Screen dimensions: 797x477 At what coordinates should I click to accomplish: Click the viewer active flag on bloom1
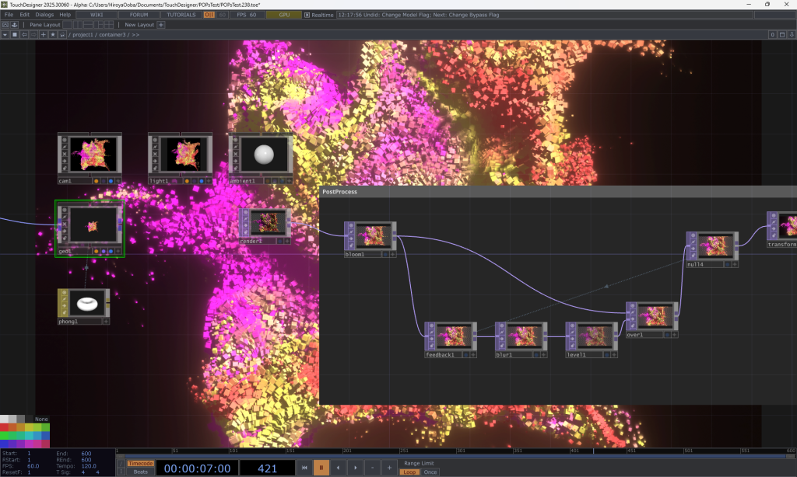[x=351, y=226]
